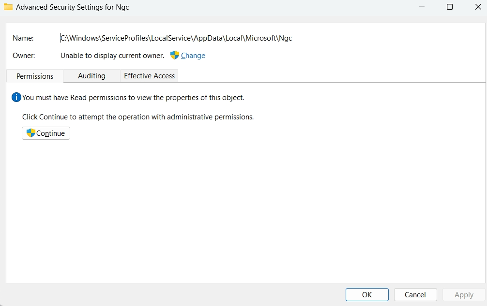Dismiss the dialog with Cancel
This screenshot has width=487, height=306.
pyautogui.click(x=415, y=294)
